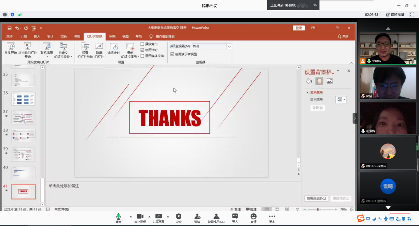The image size is (419, 226).
Task: Open the chat icon in meeting toolbar
Action: point(235,216)
